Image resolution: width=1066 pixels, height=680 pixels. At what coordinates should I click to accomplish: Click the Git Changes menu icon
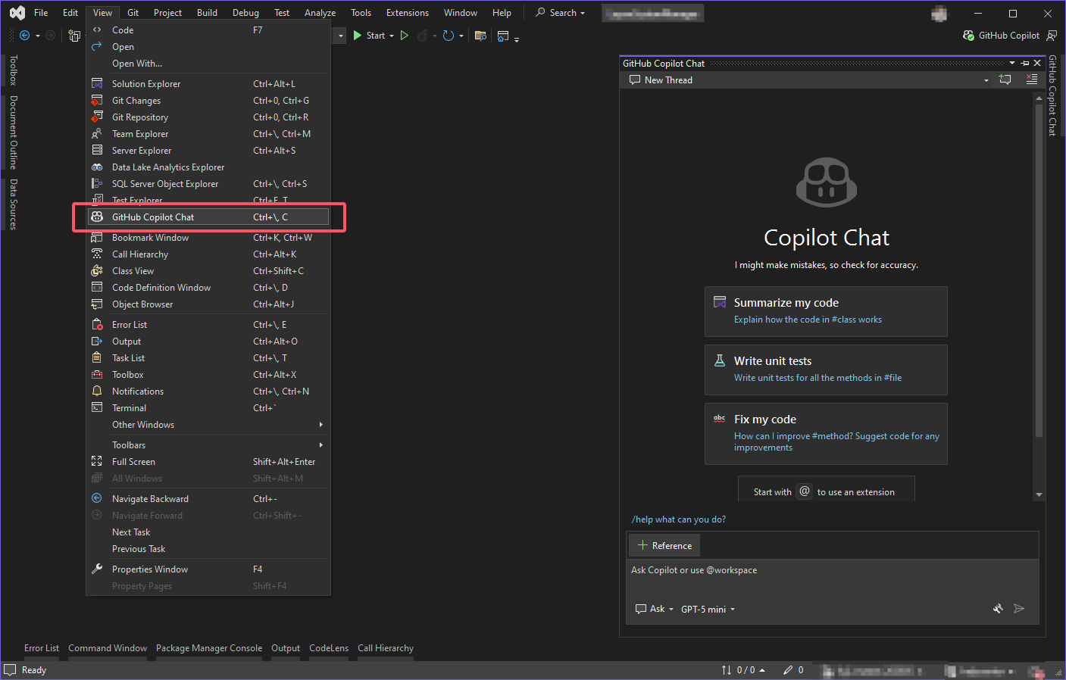[x=97, y=101]
